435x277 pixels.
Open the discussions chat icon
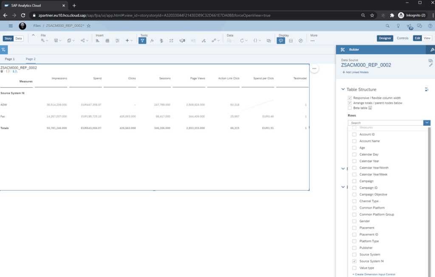pyautogui.click(x=419, y=26)
